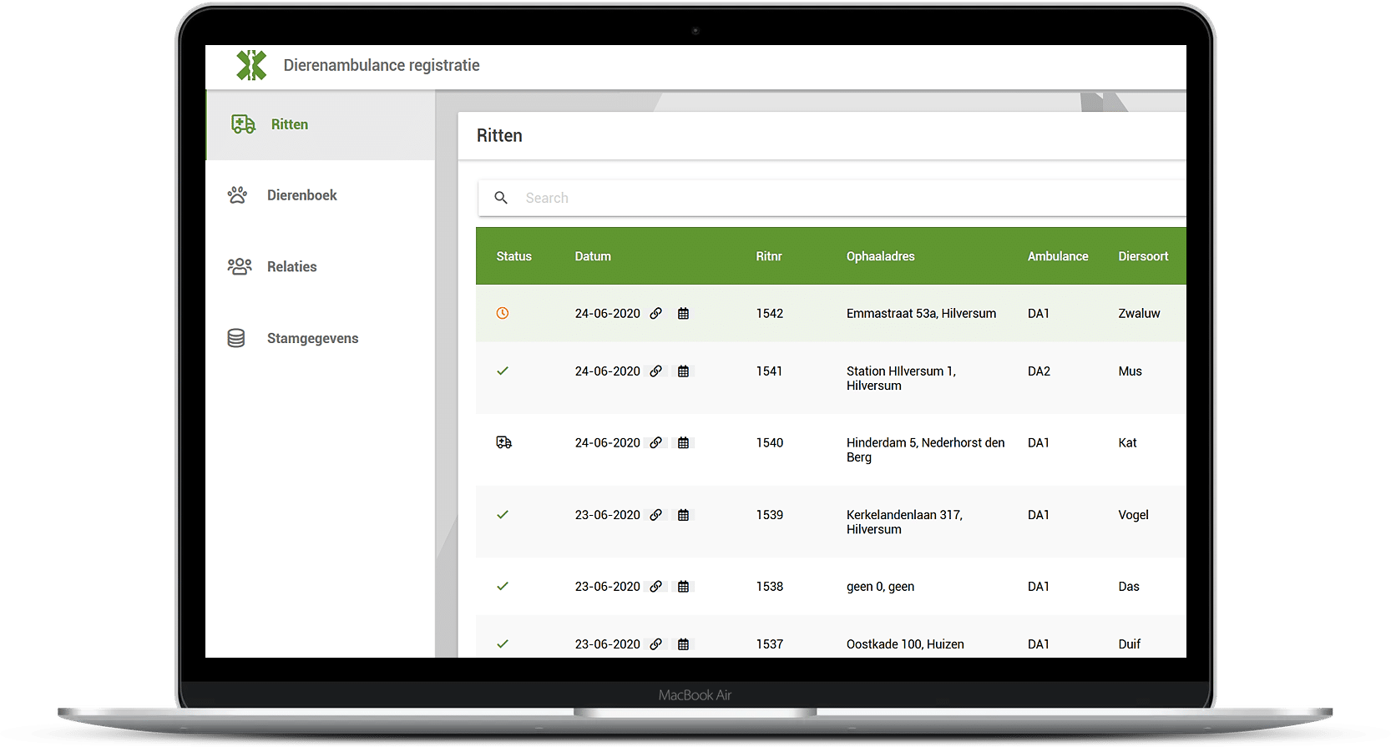Click the Ophaaladres column header

click(880, 256)
